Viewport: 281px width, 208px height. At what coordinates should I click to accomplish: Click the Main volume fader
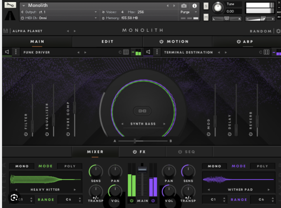(142, 169)
